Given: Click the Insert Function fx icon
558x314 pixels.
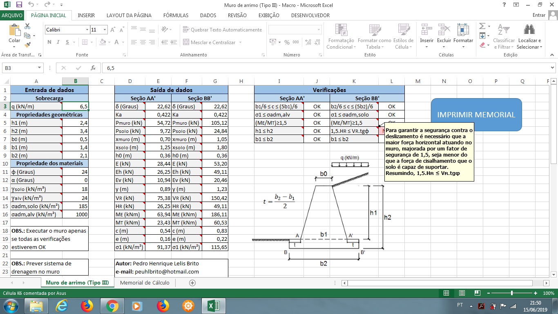Looking at the screenshot, I should 93,68.
